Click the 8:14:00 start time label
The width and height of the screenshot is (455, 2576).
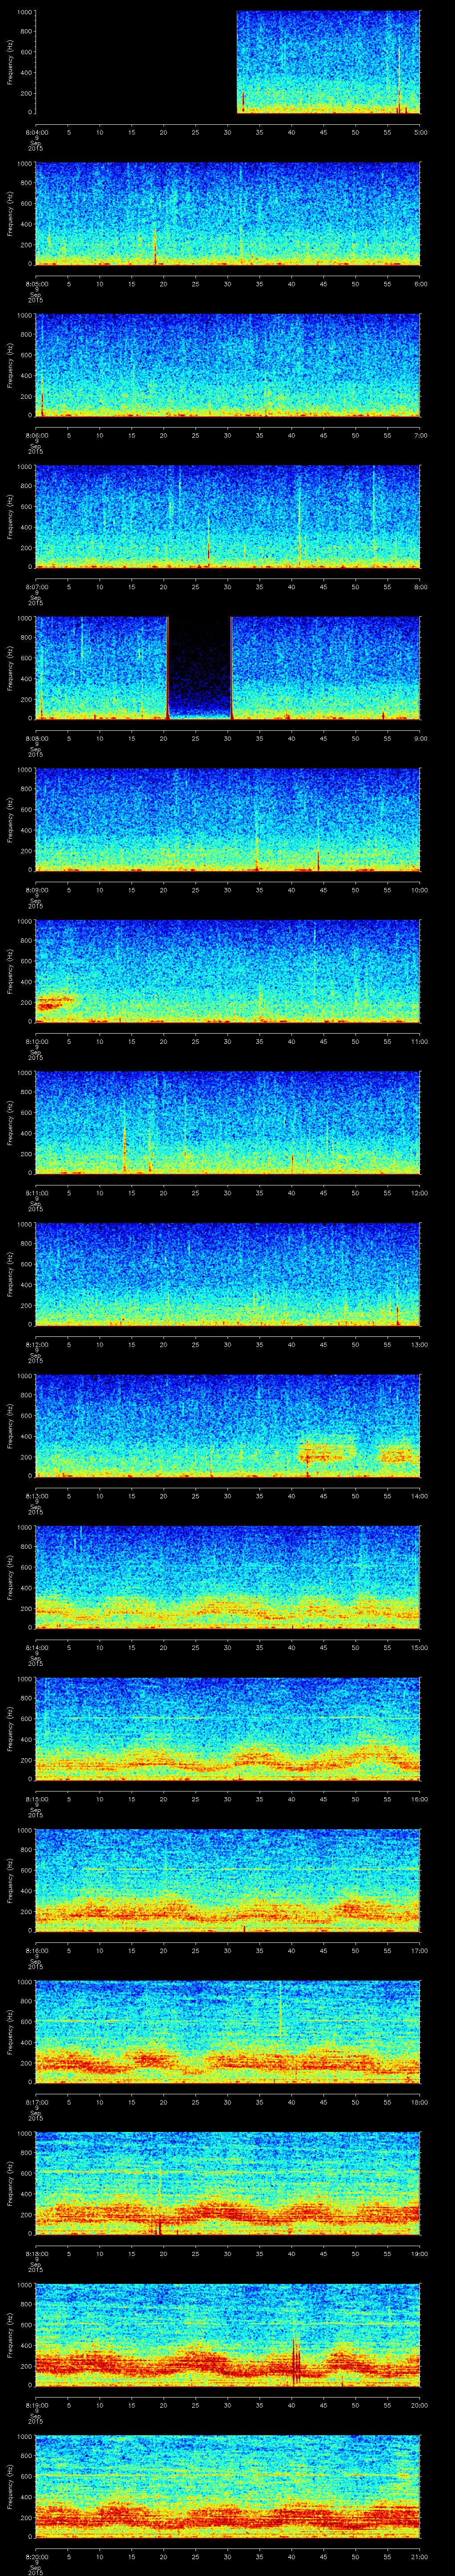click(36, 1647)
